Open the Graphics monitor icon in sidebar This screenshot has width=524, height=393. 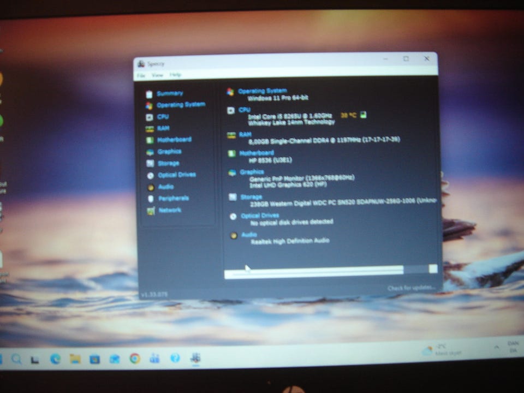click(x=150, y=152)
